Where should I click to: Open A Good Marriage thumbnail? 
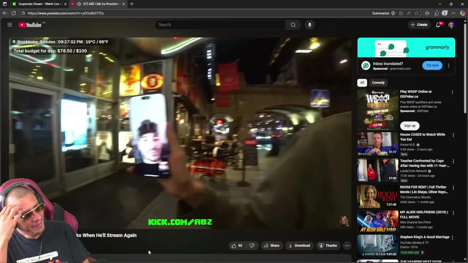coord(378,246)
